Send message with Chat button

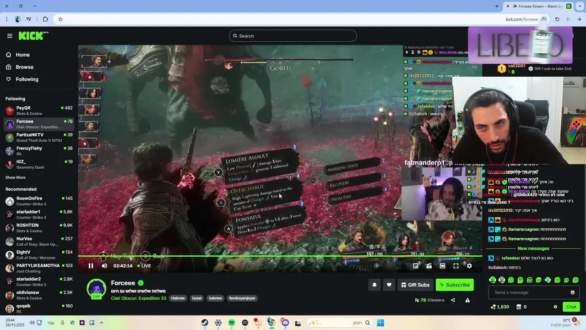point(571,307)
